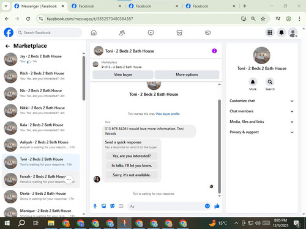The height and width of the screenshot is (229, 306).
Task: Show hidden system tray icons
Action: pos(236,223)
